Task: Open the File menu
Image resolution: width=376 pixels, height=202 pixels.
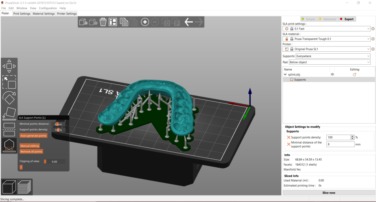Action: (x=4, y=8)
